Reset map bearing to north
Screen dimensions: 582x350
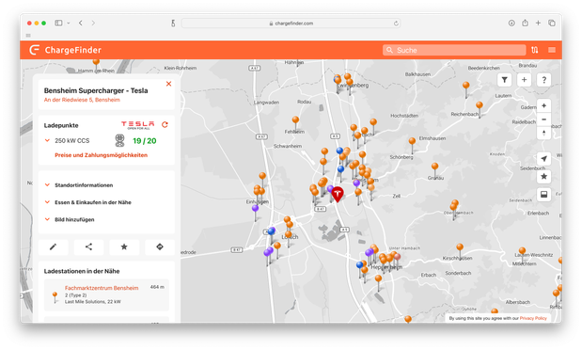click(x=543, y=133)
